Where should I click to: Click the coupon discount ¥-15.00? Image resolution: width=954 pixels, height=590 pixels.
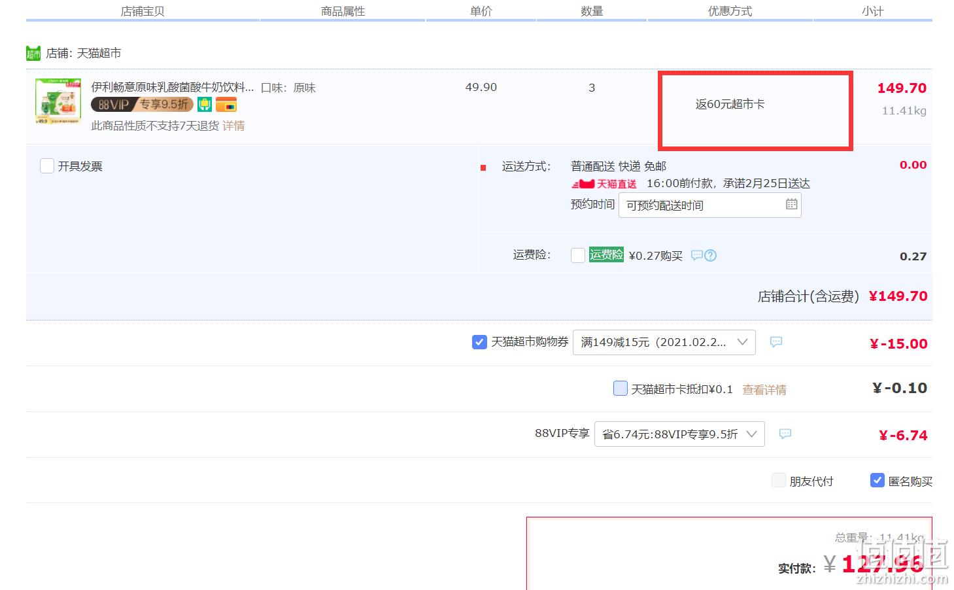click(x=898, y=344)
